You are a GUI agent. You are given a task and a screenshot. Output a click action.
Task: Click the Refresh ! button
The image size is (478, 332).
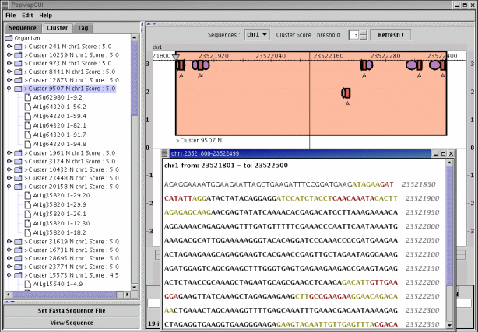click(x=391, y=35)
